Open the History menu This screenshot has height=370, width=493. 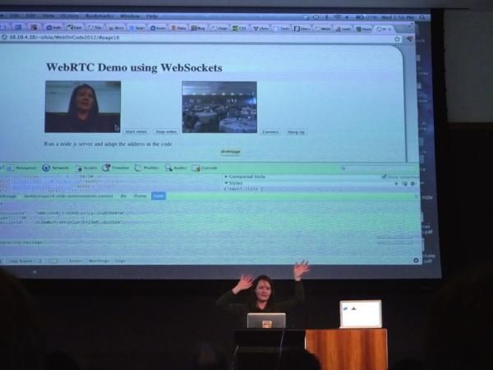pyautogui.click(x=70, y=16)
